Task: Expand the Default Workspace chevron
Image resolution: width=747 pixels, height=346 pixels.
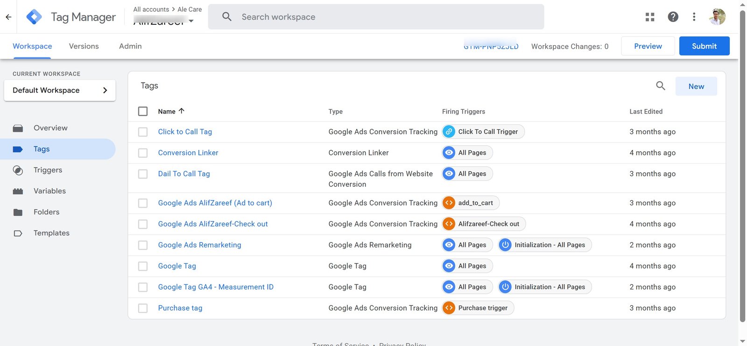Action: [105, 90]
